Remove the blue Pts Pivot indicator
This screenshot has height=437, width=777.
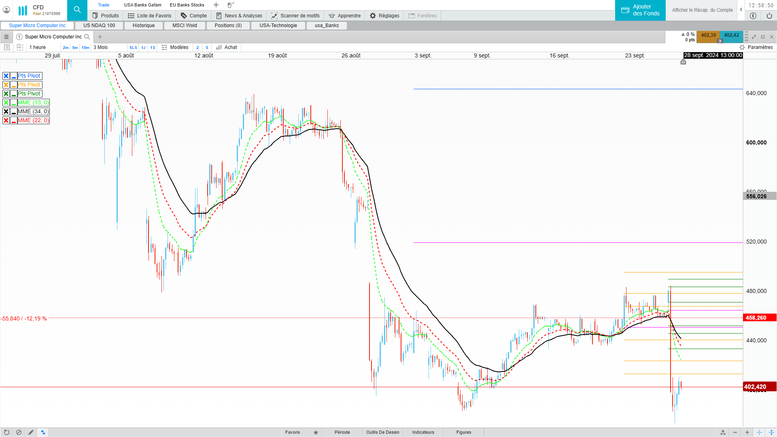6,76
